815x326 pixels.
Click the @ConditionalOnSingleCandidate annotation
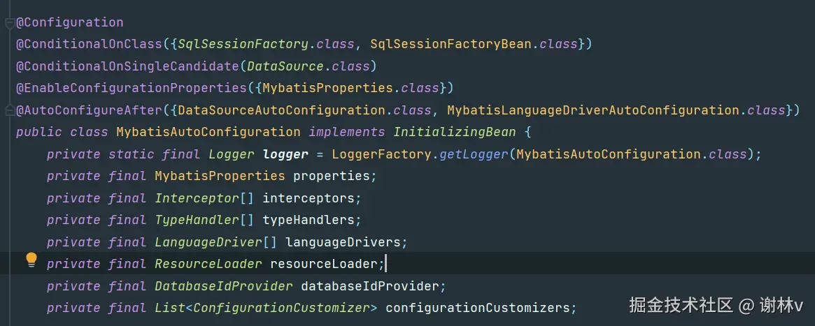tap(127, 66)
